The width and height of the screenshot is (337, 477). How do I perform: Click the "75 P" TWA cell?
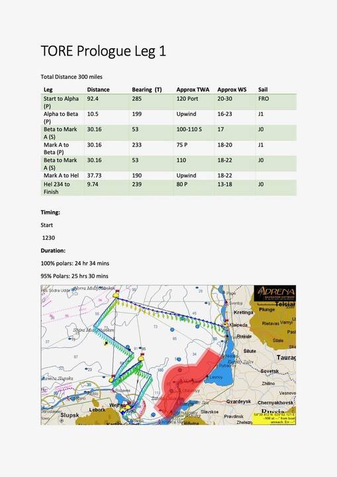point(182,145)
